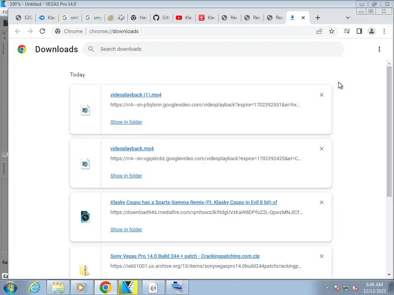Open the Chrome browser three-dot menu
The height and width of the screenshot is (295, 394).
point(384,31)
